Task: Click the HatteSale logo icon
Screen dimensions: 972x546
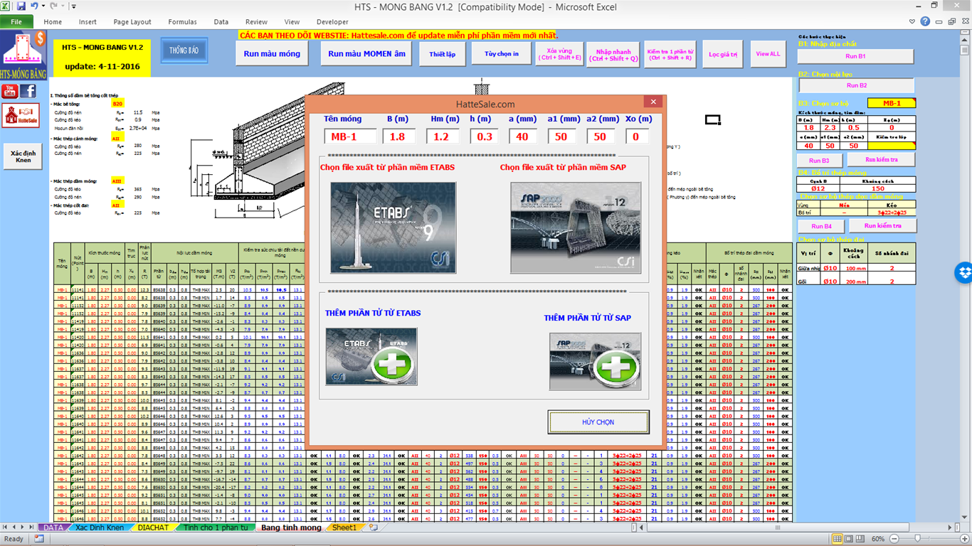Action: 21,115
